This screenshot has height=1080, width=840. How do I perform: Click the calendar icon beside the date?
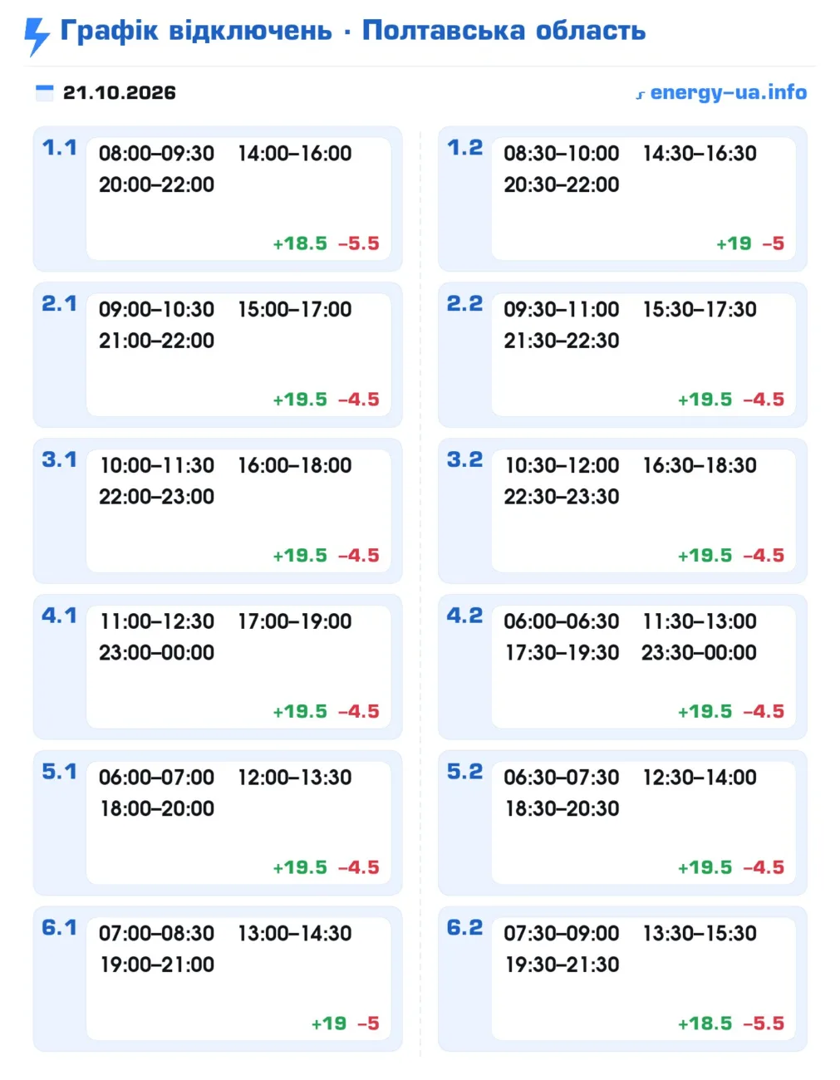[45, 92]
